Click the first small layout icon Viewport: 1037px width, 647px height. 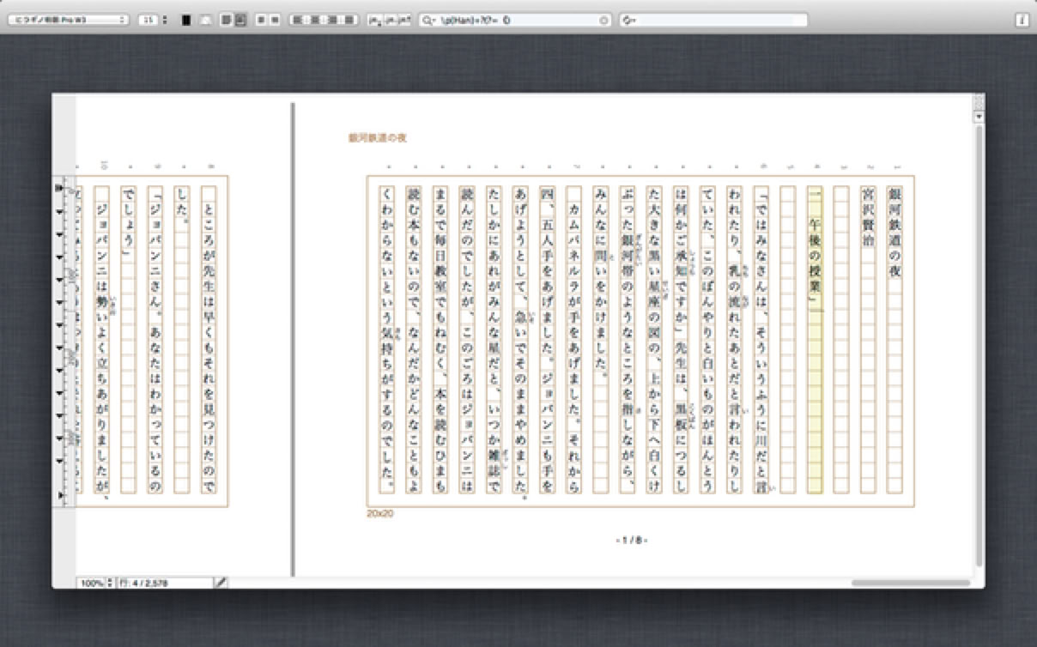coord(262,20)
